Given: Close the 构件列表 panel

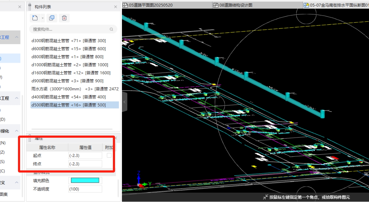Looking at the screenshot, I should pos(116,7).
